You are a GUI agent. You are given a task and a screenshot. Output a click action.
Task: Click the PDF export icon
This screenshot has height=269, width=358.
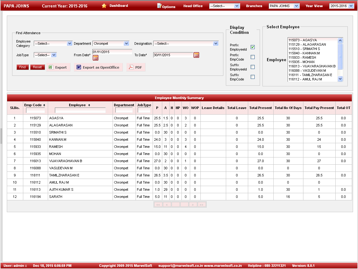[131, 67]
